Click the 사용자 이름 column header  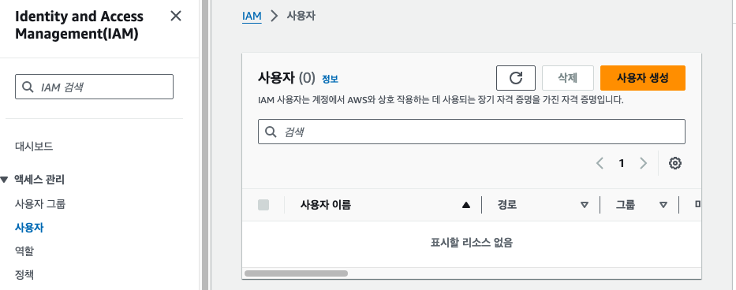coord(326,205)
